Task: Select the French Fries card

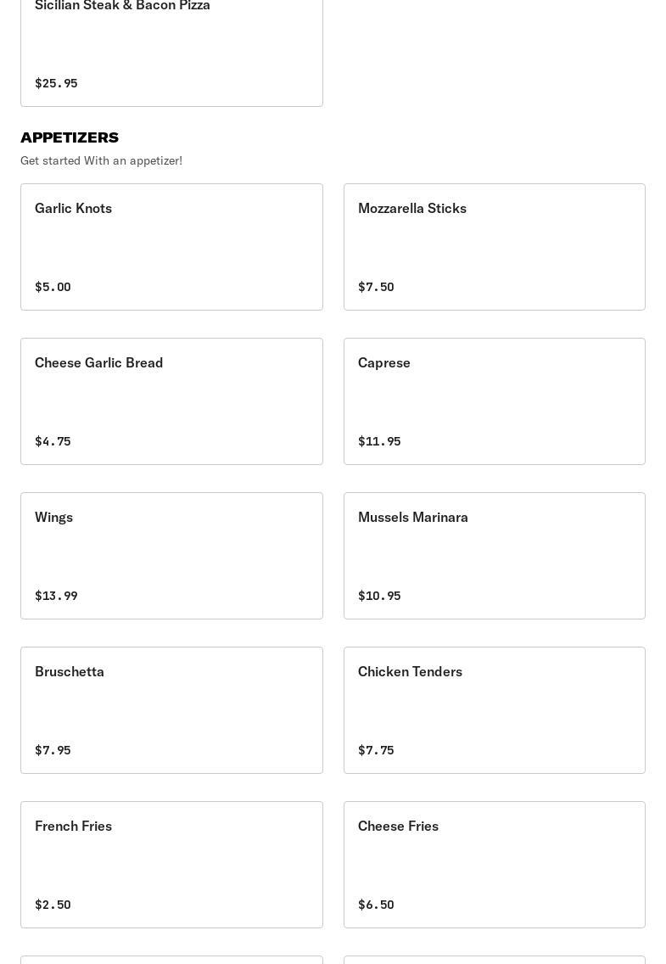Action: click(171, 864)
